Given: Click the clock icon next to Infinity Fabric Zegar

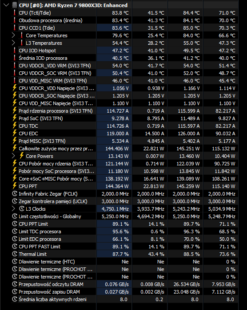Looking at the screenshot, I should 15,193.
